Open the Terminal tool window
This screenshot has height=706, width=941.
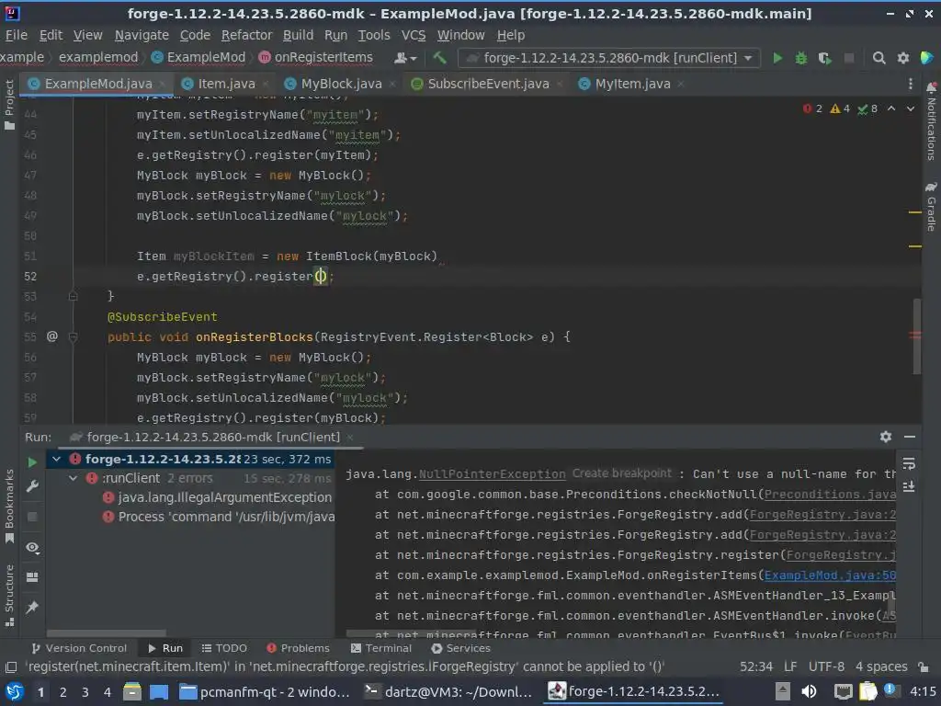381,648
